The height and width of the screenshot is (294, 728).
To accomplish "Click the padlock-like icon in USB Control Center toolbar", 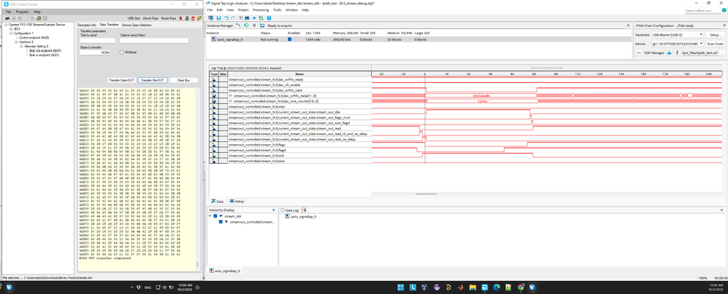I will [x=187, y=18].
